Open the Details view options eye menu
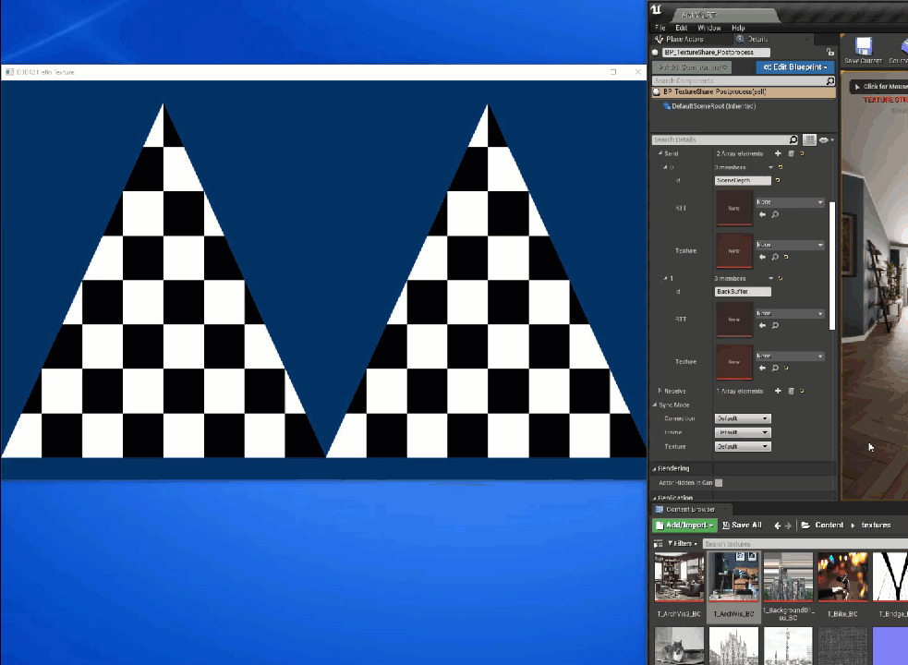This screenshot has height=665, width=908. tap(825, 139)
